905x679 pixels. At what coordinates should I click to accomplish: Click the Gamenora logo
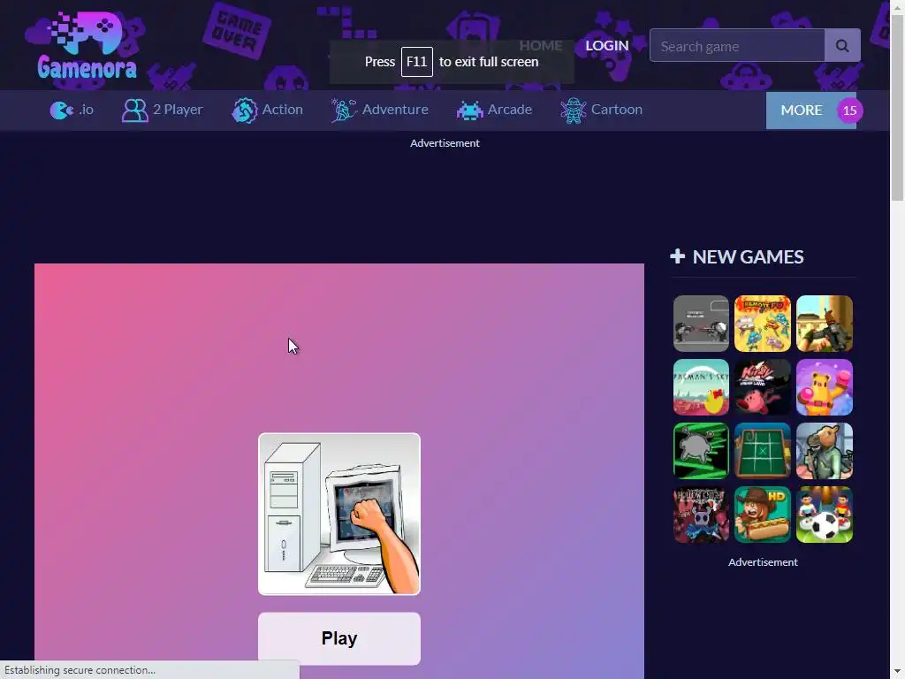click(87, 46)
